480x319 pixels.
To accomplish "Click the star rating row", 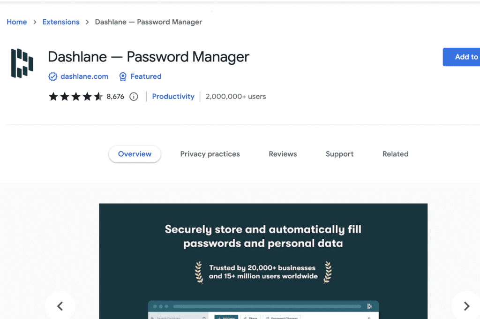I will (75, 97).
